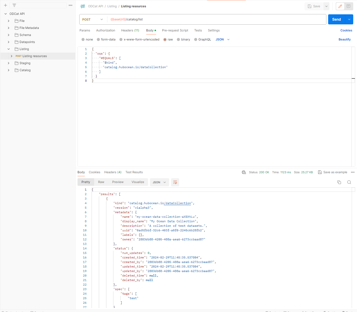
Task: Click the Catalog folder icon
Action: (x=17, y=70)
